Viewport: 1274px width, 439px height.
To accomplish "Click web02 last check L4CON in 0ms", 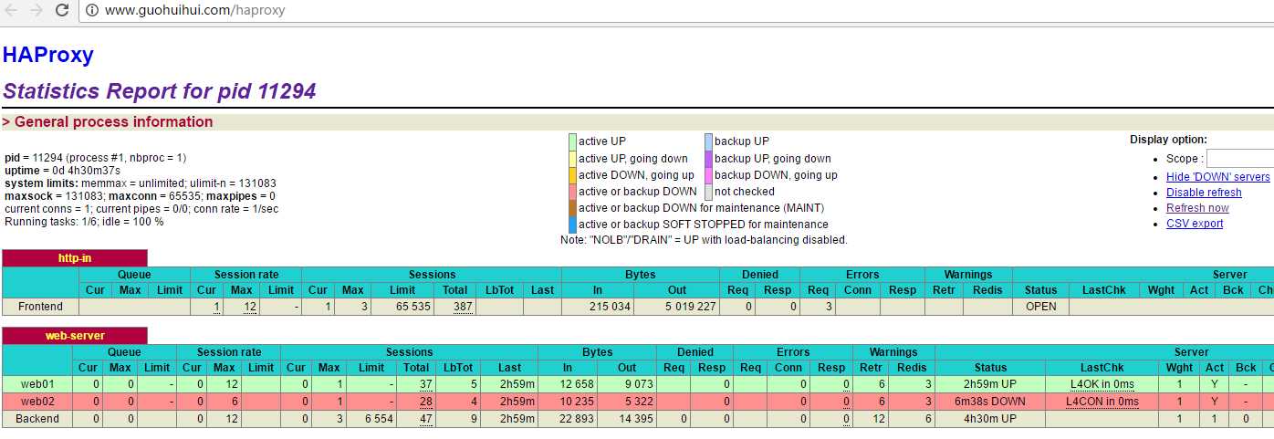I will (x=1102, y=401).
